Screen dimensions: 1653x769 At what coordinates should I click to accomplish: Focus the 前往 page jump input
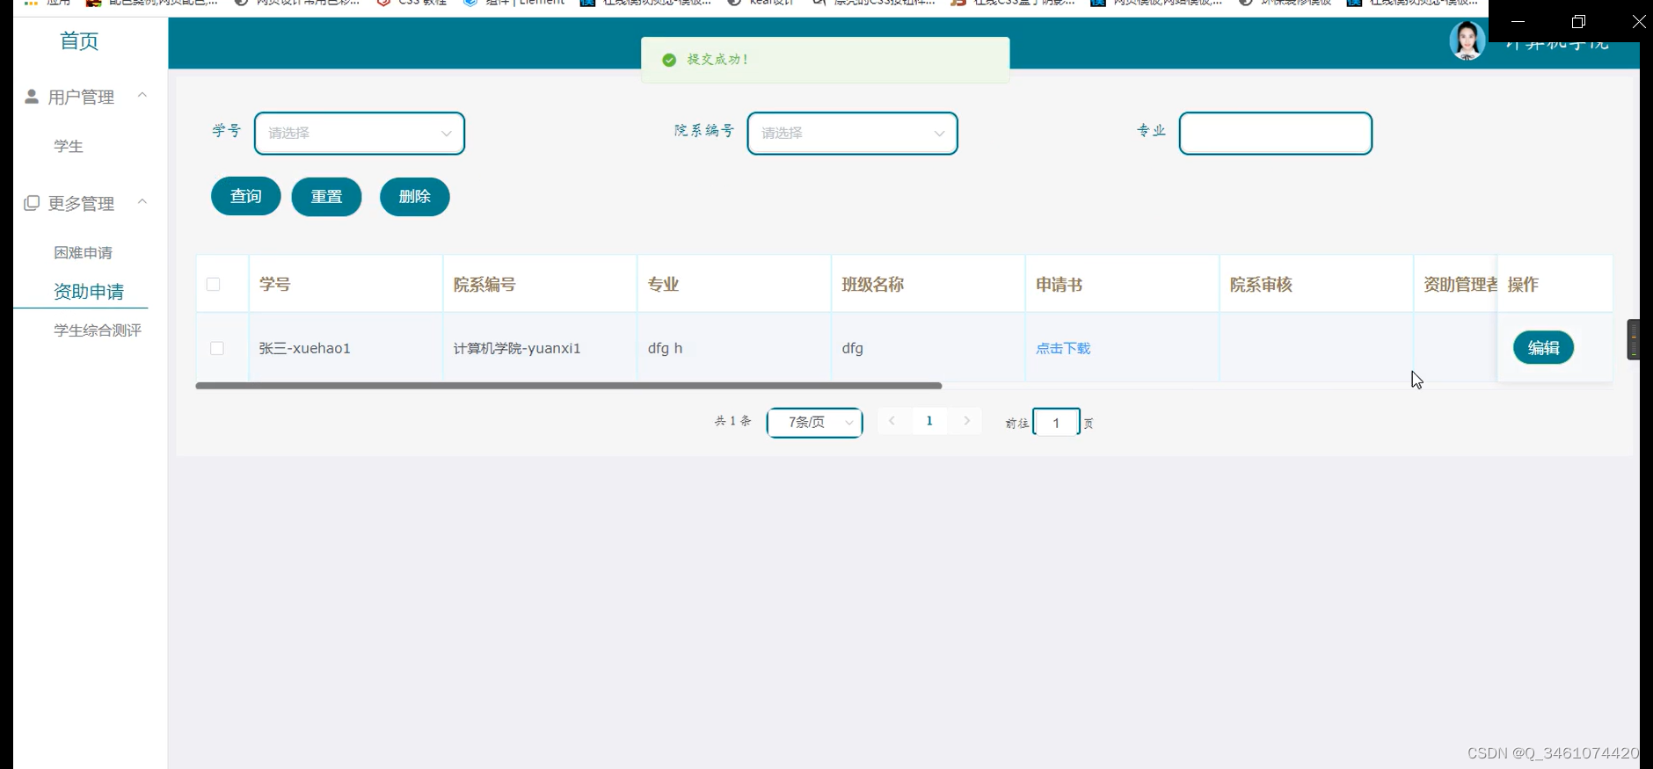pyautogui.click(x=1056, y=423)
